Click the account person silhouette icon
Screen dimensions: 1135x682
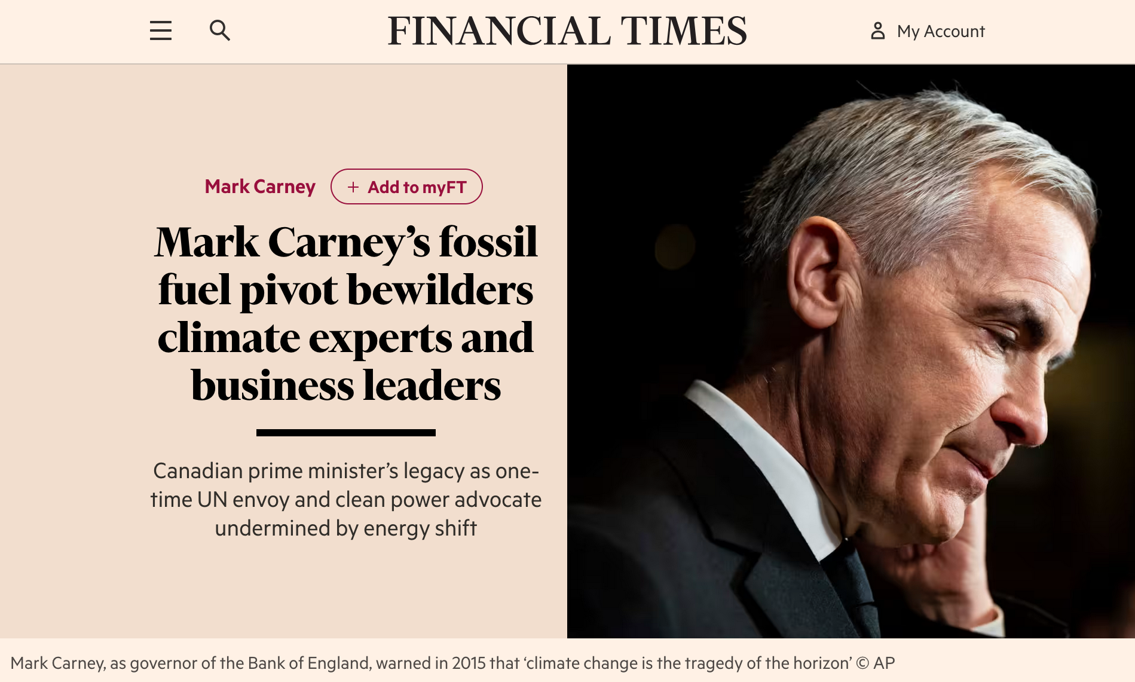pos(877,30)
